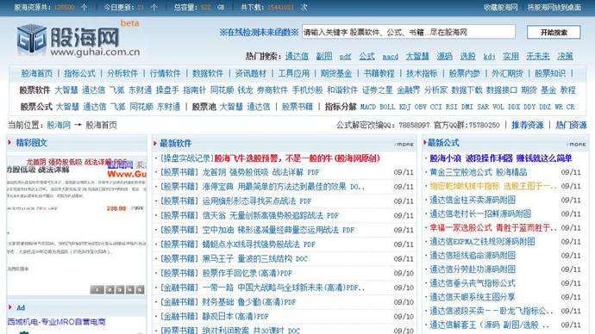This screenshot has height=334, width=595.
Task: Click 'more' in 最新软件 header
Action: pyautogui.click(x=405, y=145)
